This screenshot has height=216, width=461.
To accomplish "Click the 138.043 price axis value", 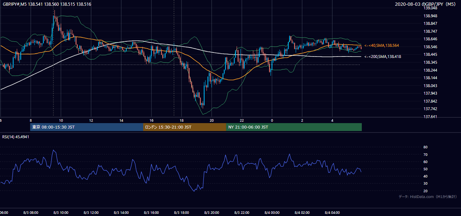I will (x=430, y=86).
